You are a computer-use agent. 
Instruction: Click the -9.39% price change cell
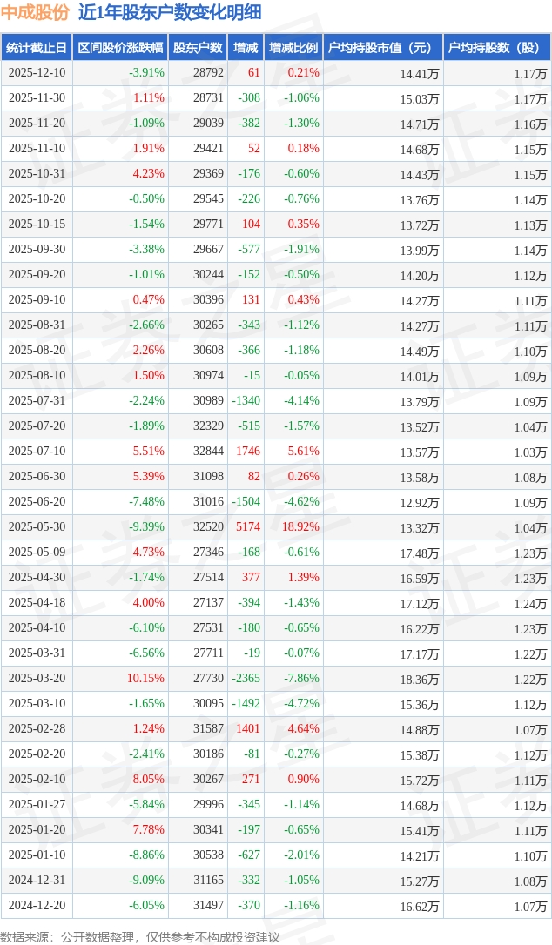146,527
